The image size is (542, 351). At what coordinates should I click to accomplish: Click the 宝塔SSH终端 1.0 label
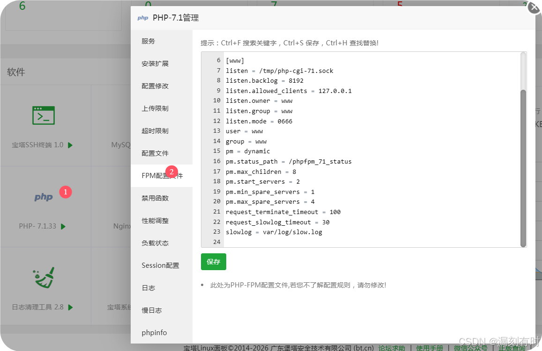pos(37,145)
